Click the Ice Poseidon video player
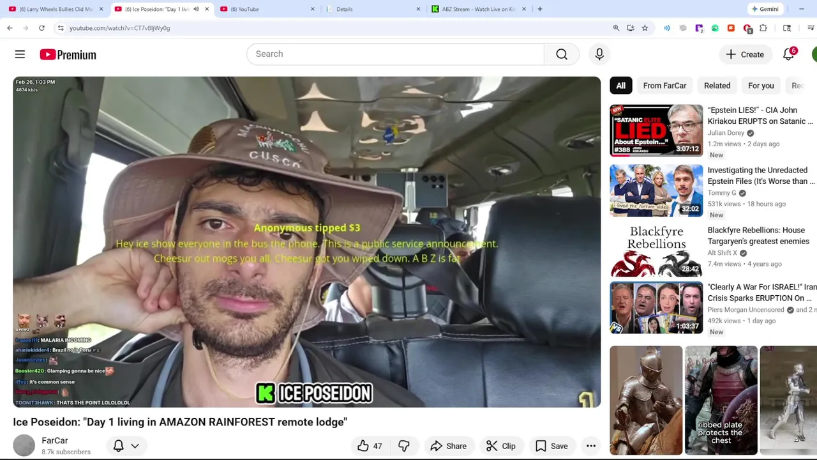817x460 pixels. pos(306,242)
